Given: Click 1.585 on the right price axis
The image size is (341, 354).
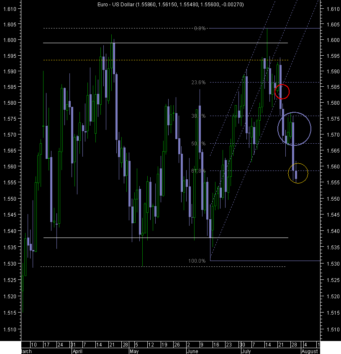Looking at the screenshot, I should (x=333, y=87).
